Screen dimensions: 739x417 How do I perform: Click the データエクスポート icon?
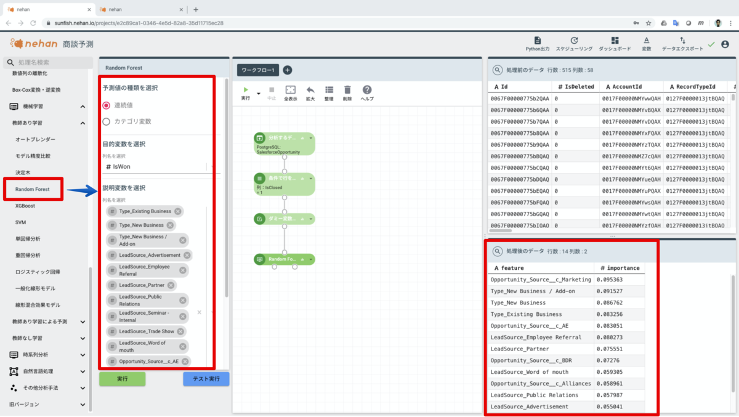(x=682, y=40)
